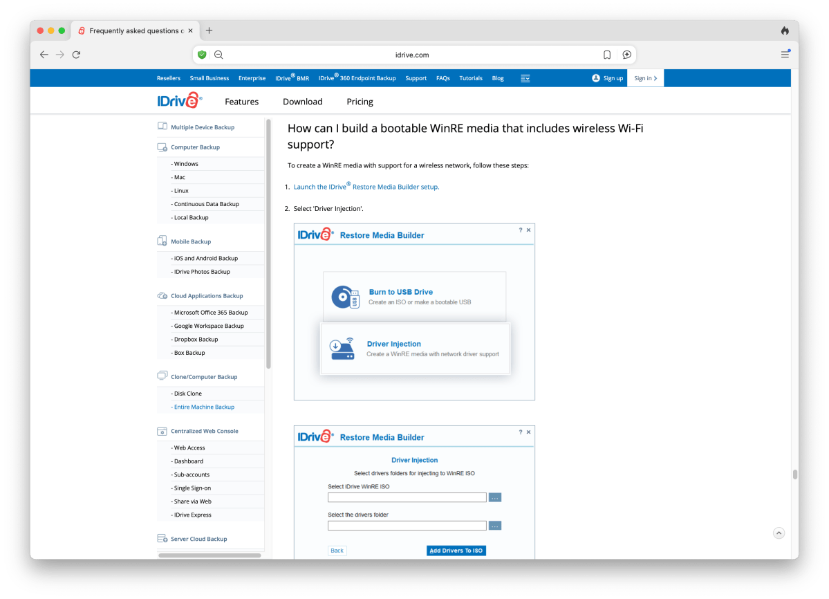The width and height of the screenshot is (829, 599).
Task: Open Launch the IDrive Restore Media Builder setup link
Action: [366, 186]
